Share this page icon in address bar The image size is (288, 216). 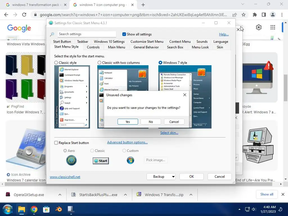point(234,15)
